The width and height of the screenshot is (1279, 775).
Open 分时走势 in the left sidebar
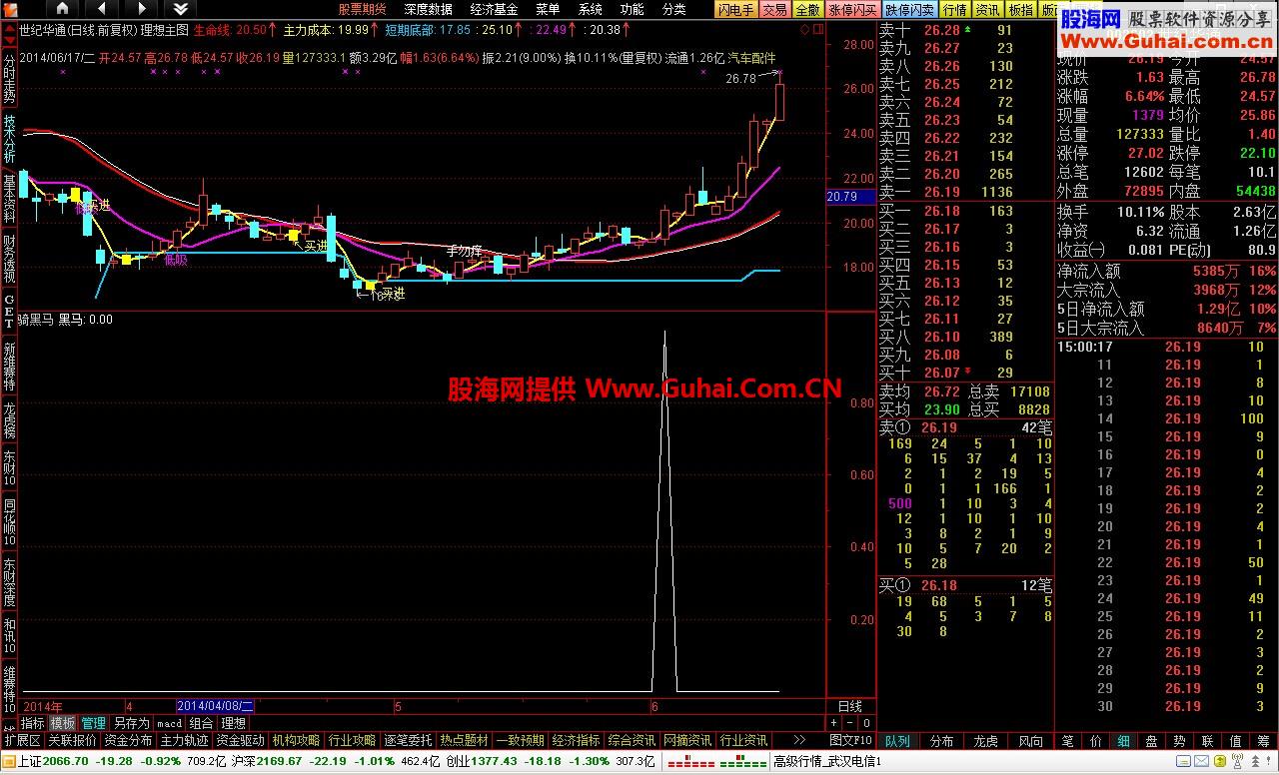coord(9,79)
